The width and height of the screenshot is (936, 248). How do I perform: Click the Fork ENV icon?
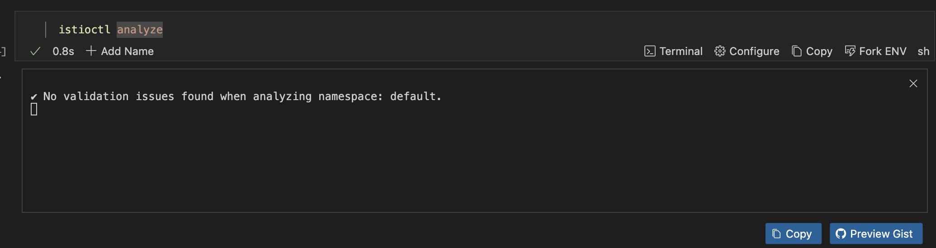tap(850, 51)
